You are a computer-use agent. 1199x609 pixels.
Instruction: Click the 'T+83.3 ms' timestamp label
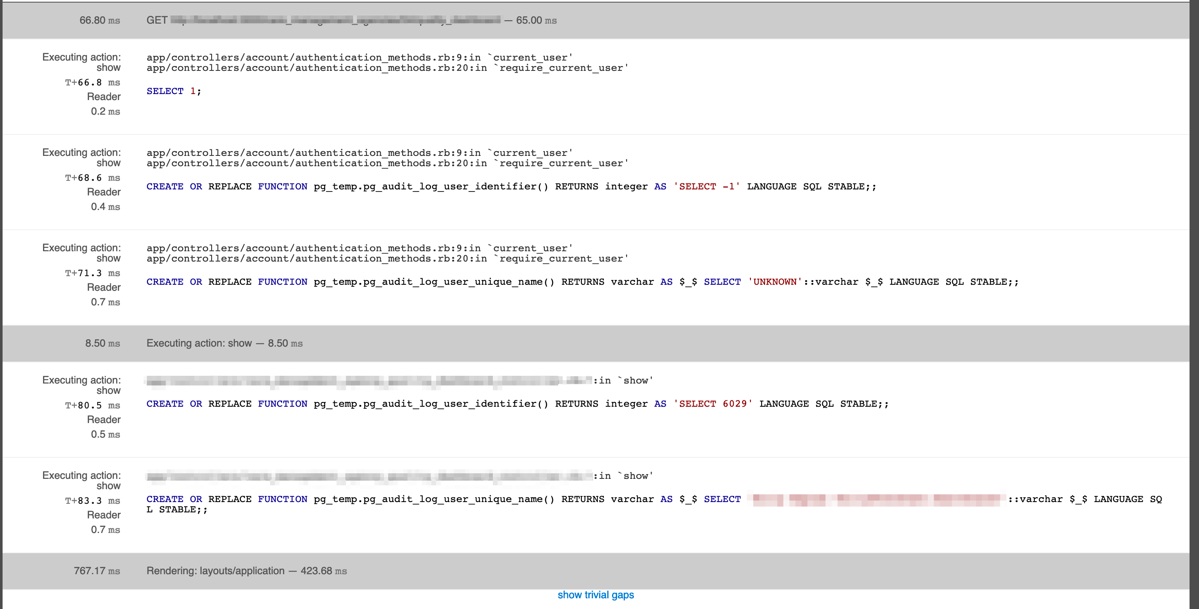coord(92,501)
